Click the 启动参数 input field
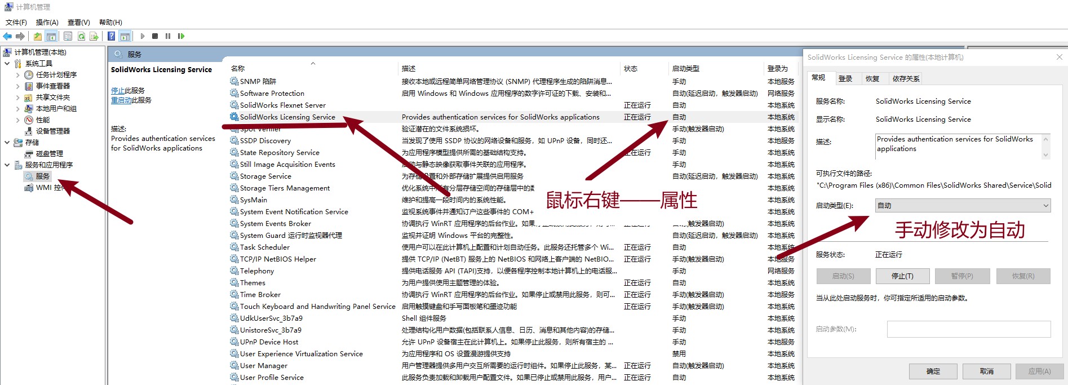 pos(969,329)
